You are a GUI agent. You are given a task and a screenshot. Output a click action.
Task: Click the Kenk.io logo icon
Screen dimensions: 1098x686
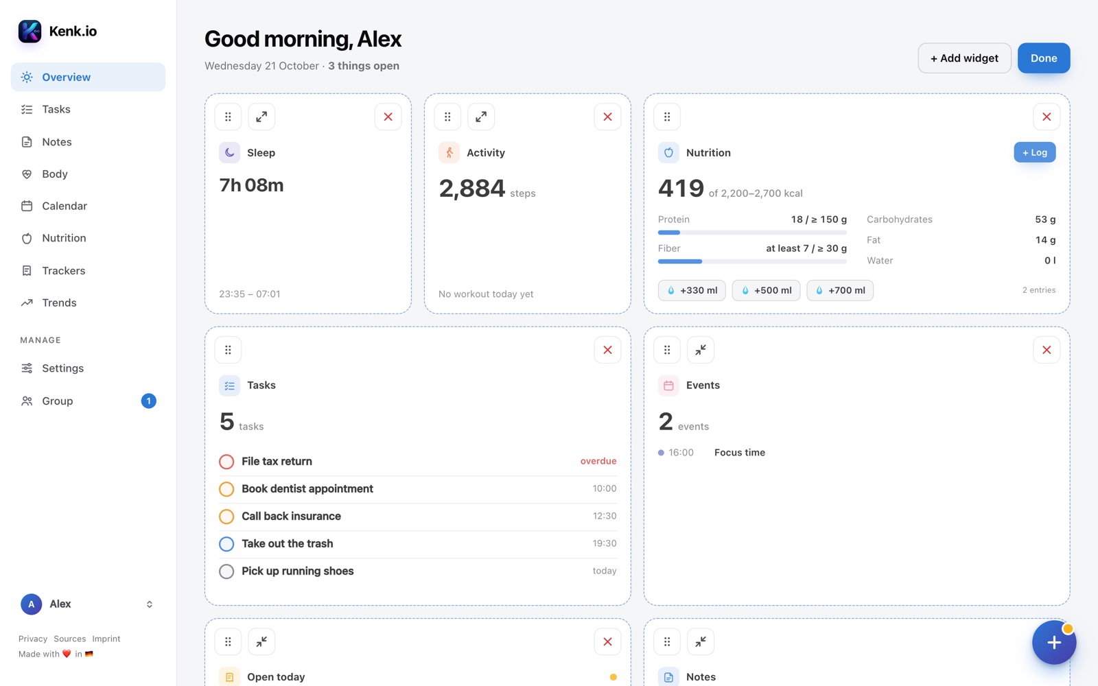click(x=30, y=31)
